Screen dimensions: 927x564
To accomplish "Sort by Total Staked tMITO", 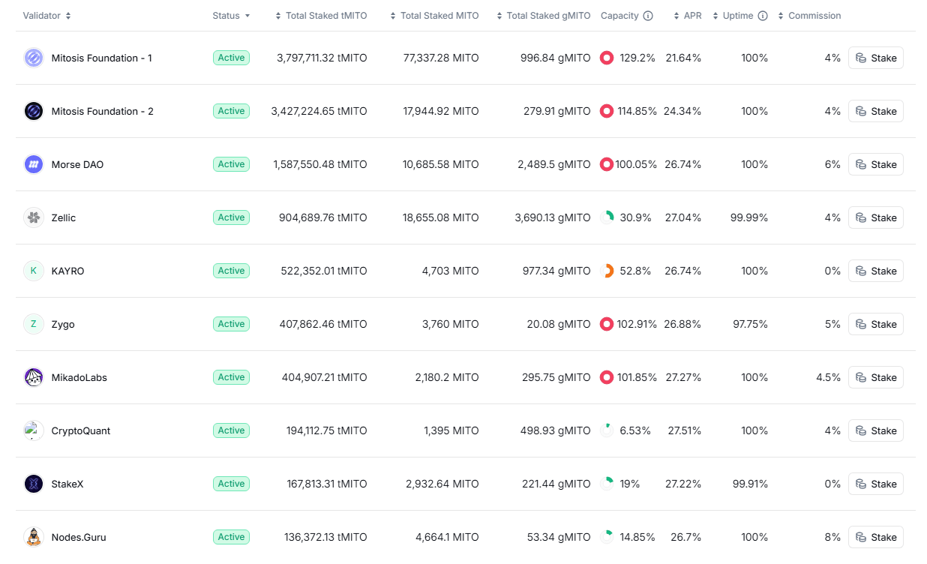I will point(320,16).
